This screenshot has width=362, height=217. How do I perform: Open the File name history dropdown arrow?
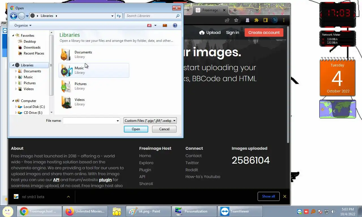[x=118, y=121]
